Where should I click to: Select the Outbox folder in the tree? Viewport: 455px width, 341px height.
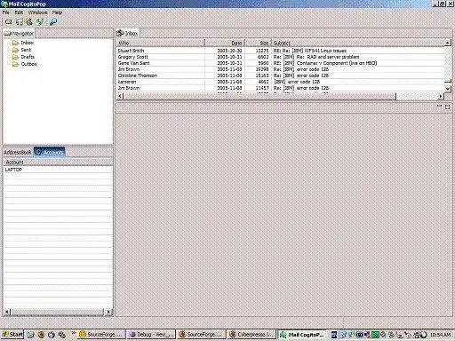29,64
